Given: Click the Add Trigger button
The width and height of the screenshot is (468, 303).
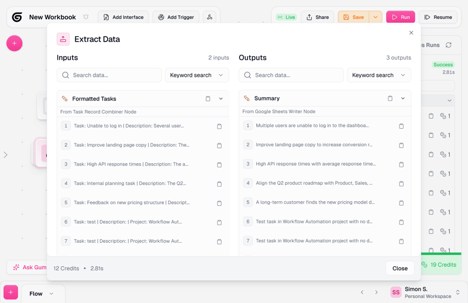Looking at the screenshot, I should [x=175, y=18].
